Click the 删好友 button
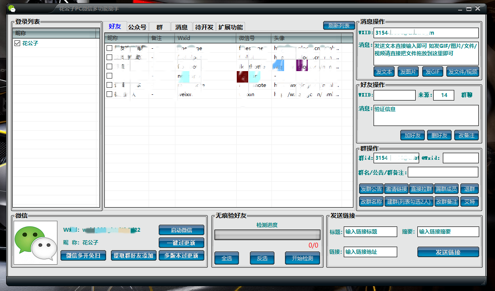Image resolution: width=495 pixels, height=291 pixels. 439,135
